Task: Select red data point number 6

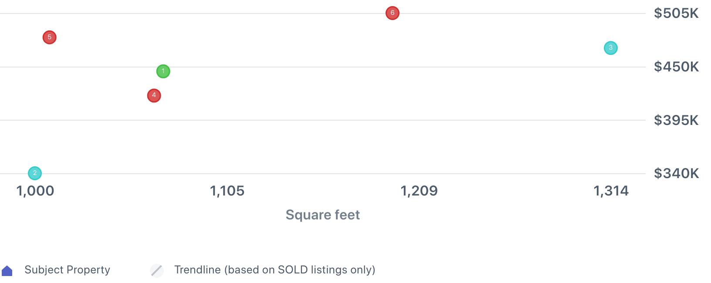Action: point(392,13)
